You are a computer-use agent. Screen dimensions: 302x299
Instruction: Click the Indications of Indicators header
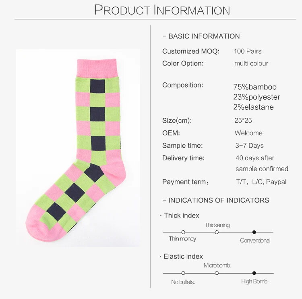(216, 200)
